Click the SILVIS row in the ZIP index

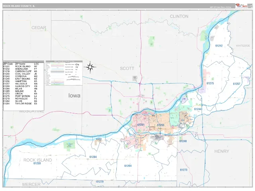[x=20, y=101]
